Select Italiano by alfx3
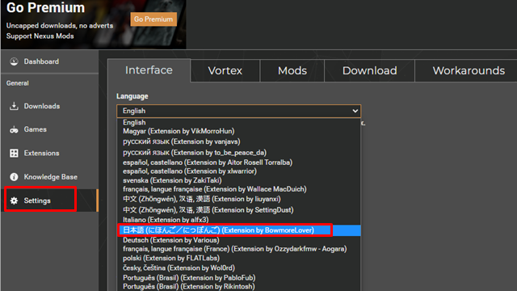 click(x=239, y=220)
